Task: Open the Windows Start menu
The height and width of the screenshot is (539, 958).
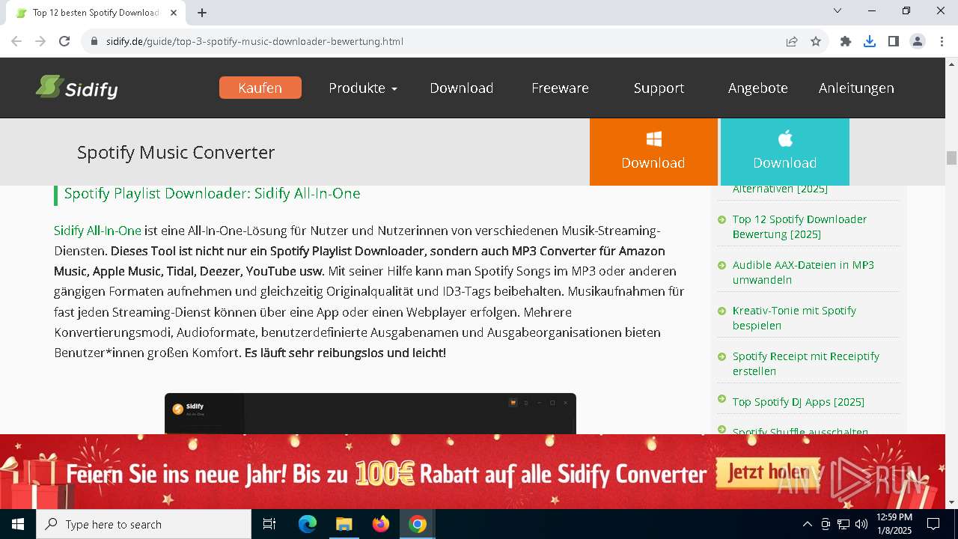Action: [18, 524]
